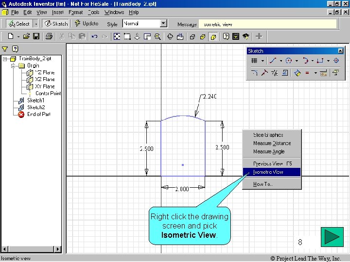This screenshot has height=262, width=350.
Task: Select the Zoom Window tool
Action: [127, 36]
